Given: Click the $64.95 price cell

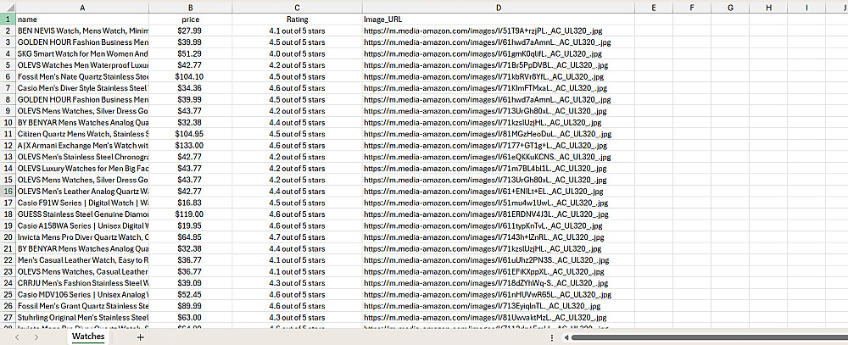Looking at the screenshot, I should (190, 237).
